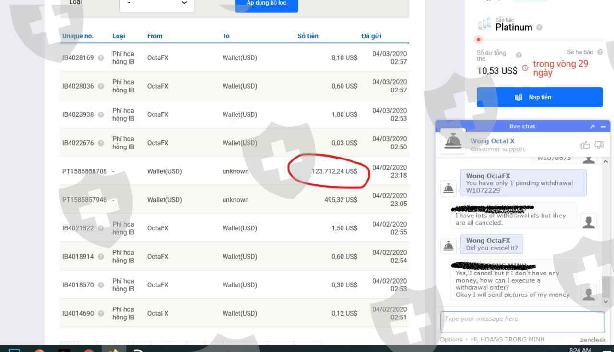Viewport: 614px width, 352px height.
Task: Open the zendesk link in chat footer
Action: click(592, 340)
